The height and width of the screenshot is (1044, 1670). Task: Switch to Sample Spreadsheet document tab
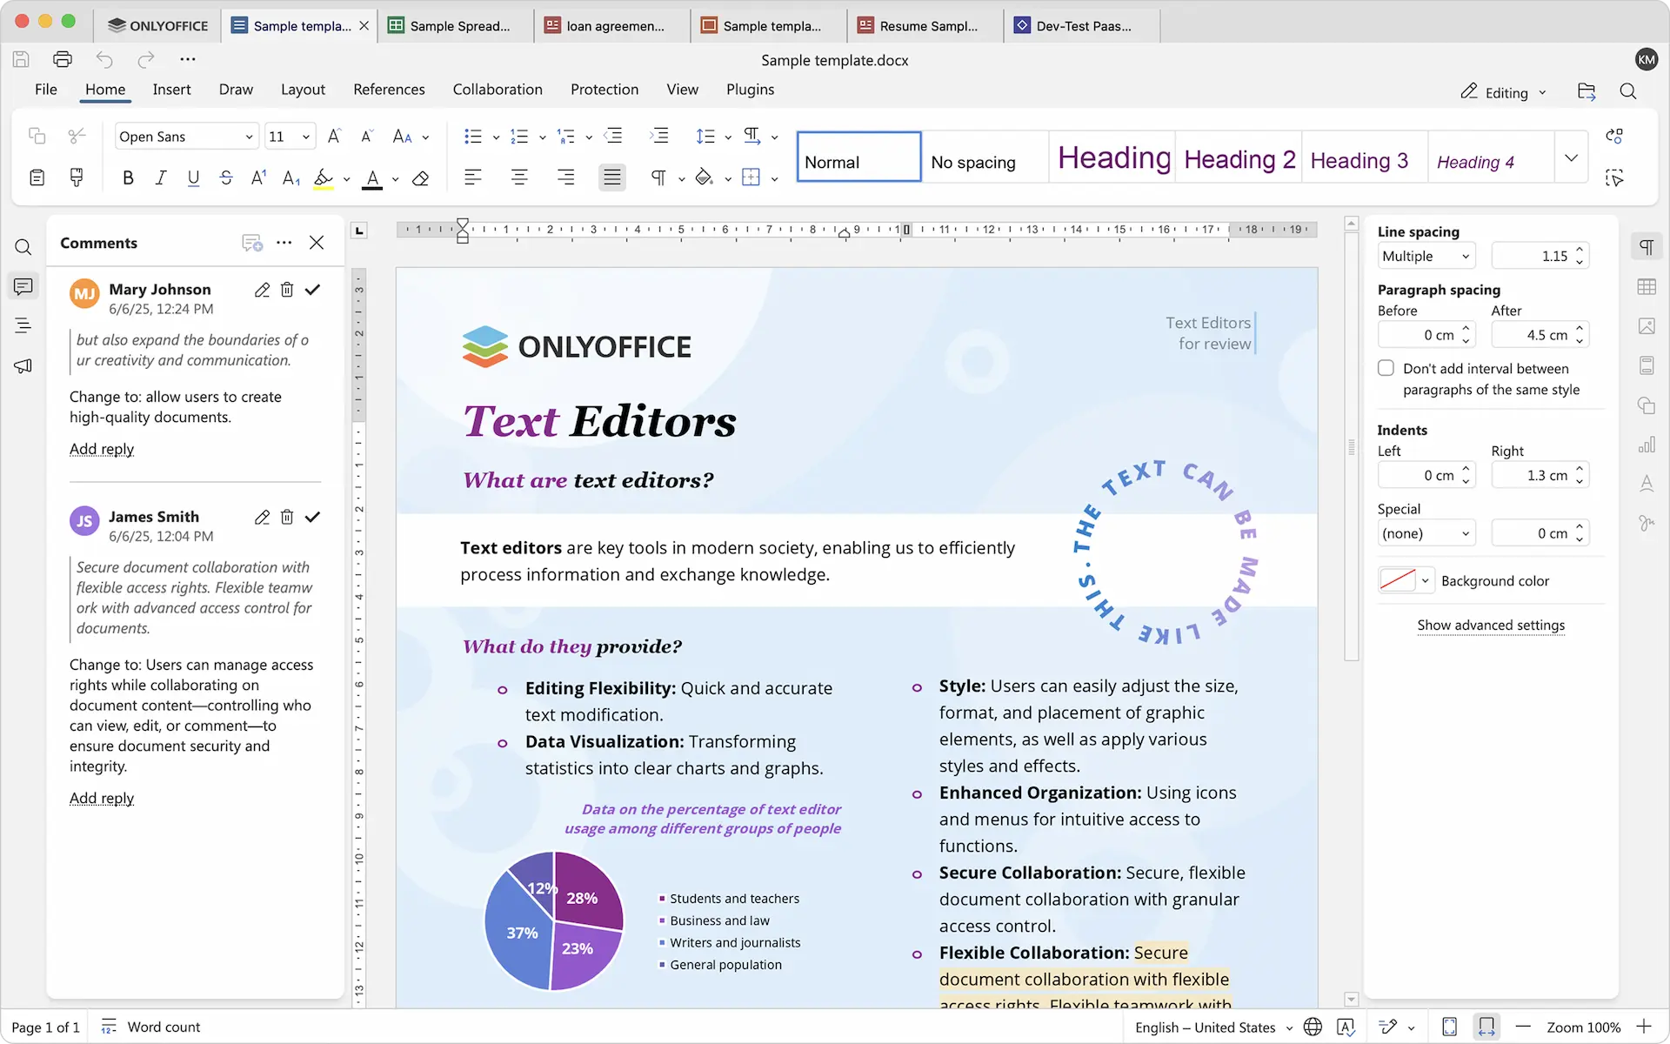point(455,25)
